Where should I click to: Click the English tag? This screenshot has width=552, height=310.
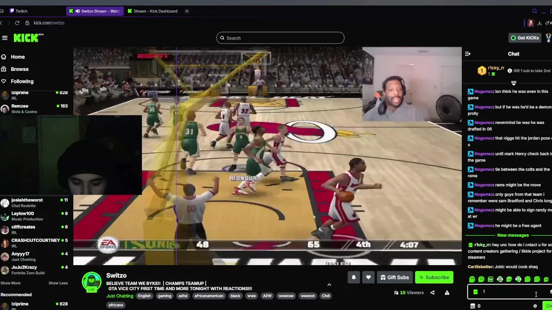click(x=144, y=296)
